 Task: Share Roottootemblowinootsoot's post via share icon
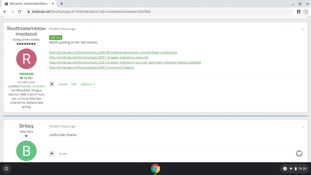303,29
